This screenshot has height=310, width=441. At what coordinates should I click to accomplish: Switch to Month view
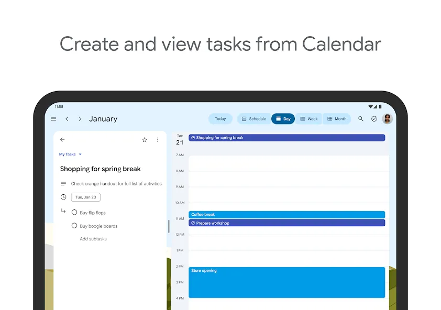pos(337,119)
